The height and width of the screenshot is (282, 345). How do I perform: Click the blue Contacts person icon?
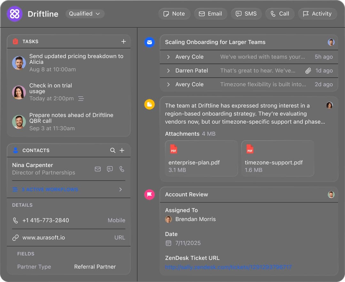[x=15, y=150]
